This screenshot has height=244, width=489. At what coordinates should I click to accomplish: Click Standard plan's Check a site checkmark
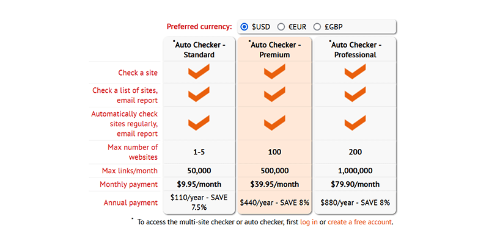[x=199, y=73]
